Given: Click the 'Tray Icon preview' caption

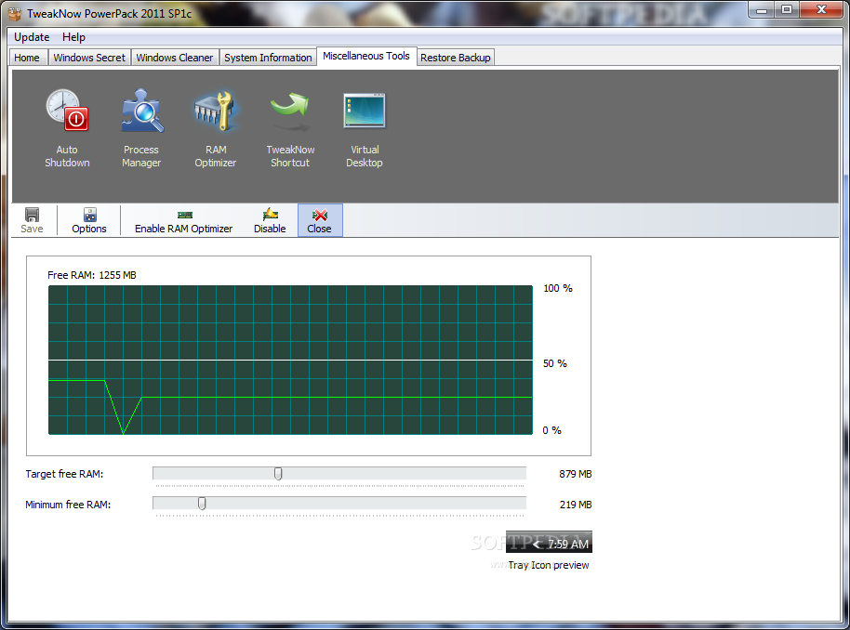Looking at the screenshot, I should 549,565.
